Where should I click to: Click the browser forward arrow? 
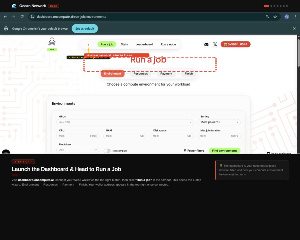point(13,17)
